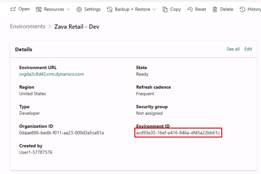
Task: Select the highlighted Environment ID value
Action: [178, 133]
